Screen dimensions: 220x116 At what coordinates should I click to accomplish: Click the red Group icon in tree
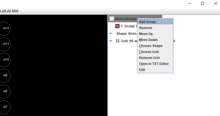(117, 26)
